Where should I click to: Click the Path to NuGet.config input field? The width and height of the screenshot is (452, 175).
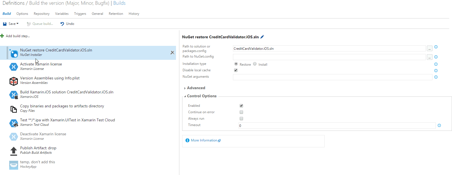[x=329, y=57]
